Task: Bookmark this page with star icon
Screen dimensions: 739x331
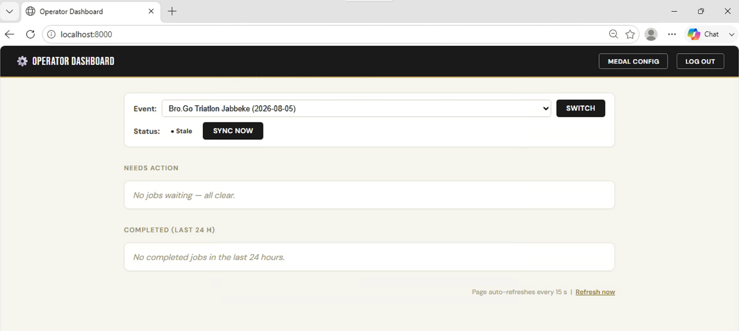Action: (630, 34)
